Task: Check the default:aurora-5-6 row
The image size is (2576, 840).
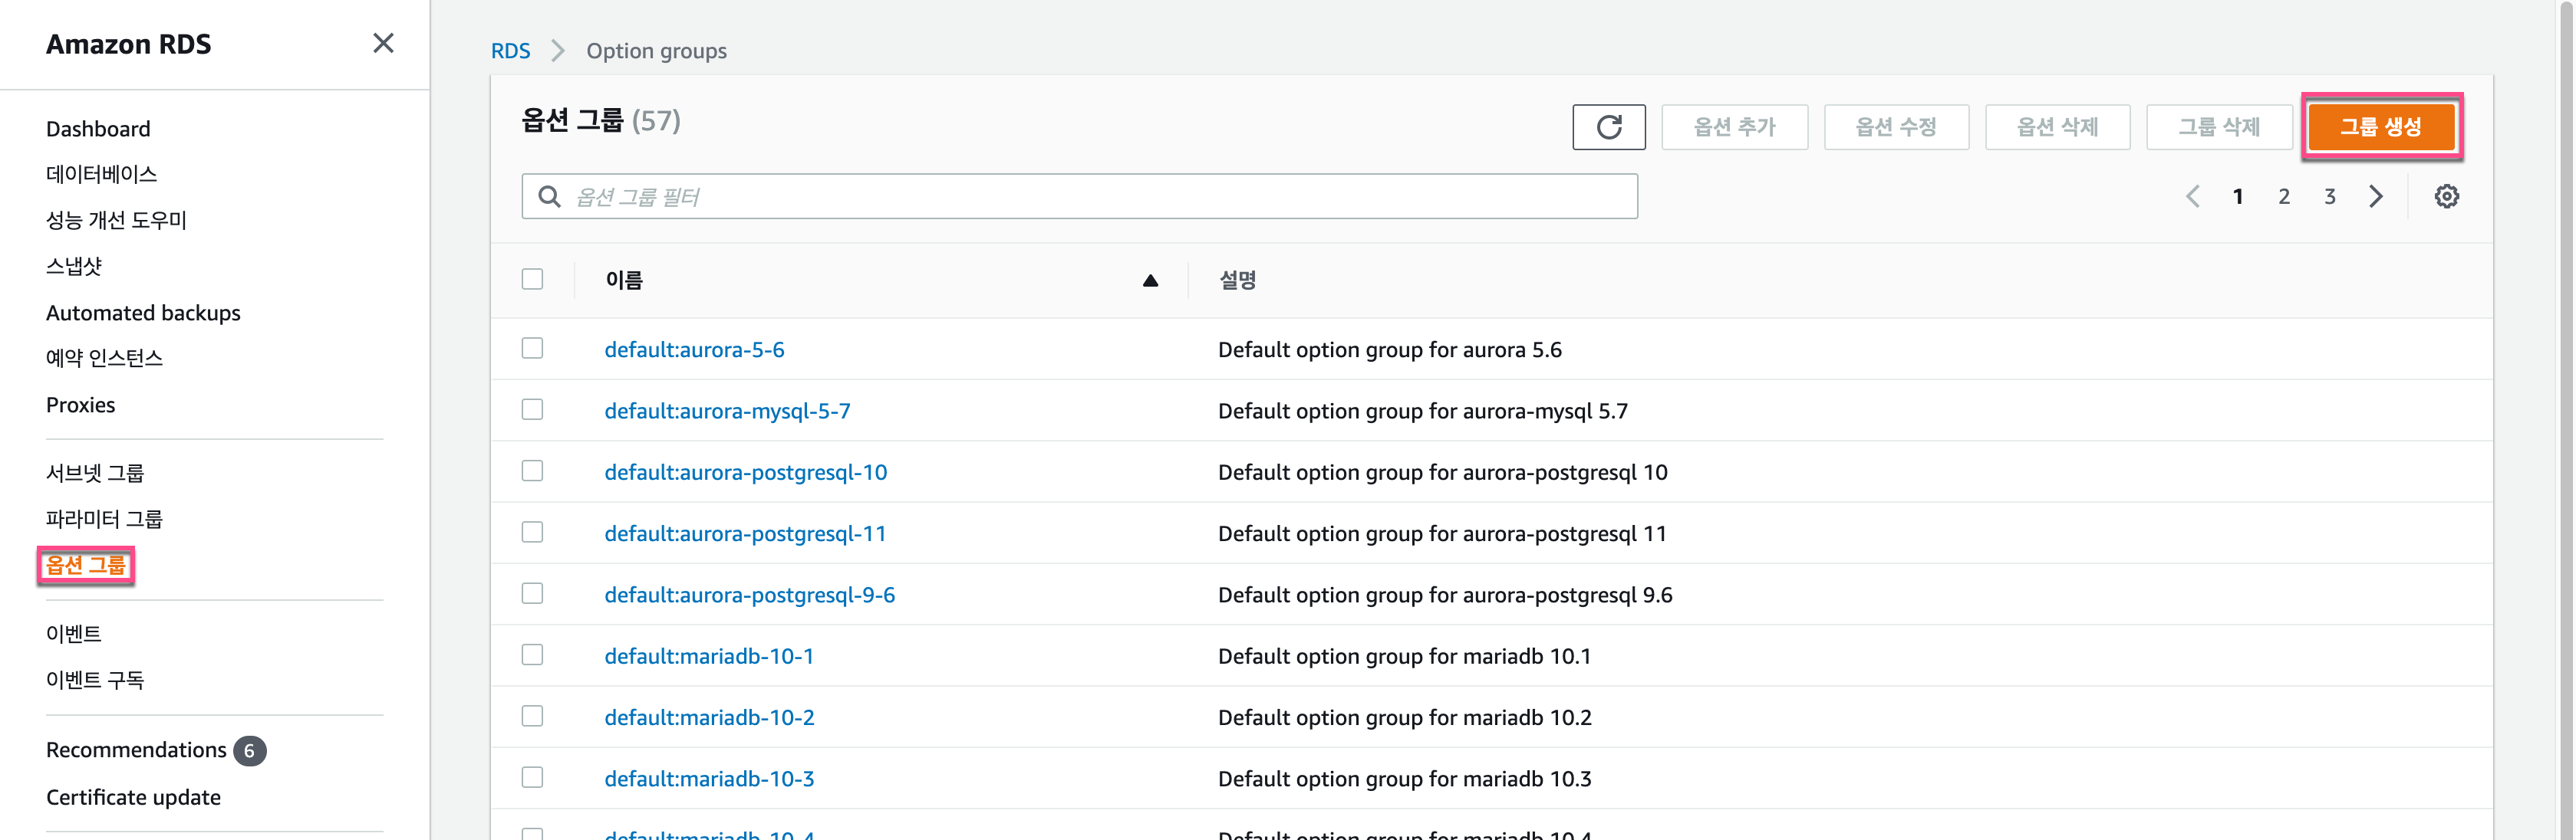Action: click(532, 349)
